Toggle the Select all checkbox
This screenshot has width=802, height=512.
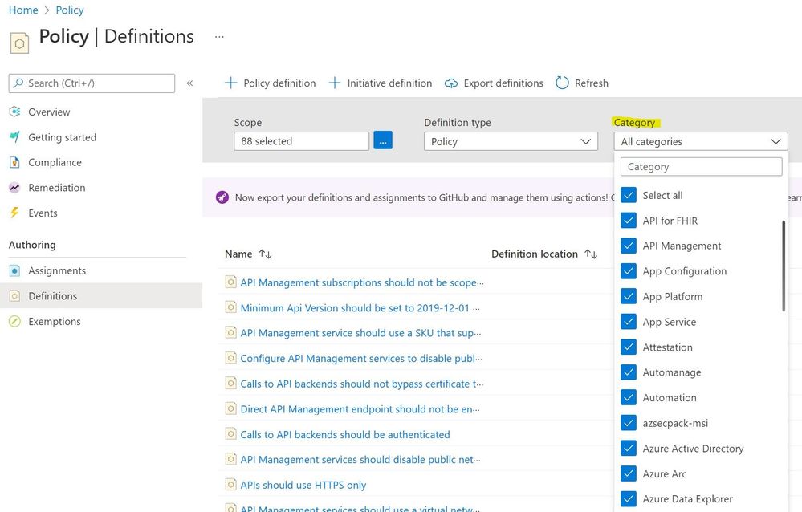pyautogui.click(x=629, y=195)
